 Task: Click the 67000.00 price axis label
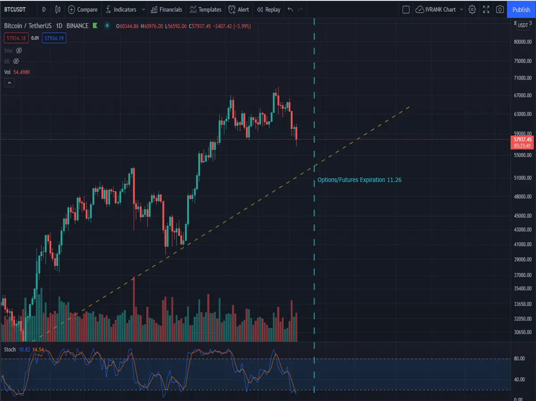pos(523,95)
